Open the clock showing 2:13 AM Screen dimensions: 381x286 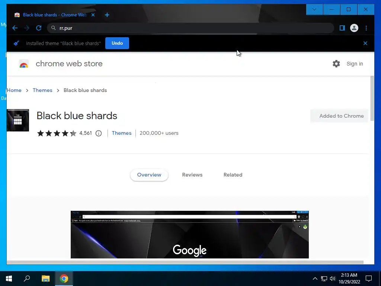[349, 279]
